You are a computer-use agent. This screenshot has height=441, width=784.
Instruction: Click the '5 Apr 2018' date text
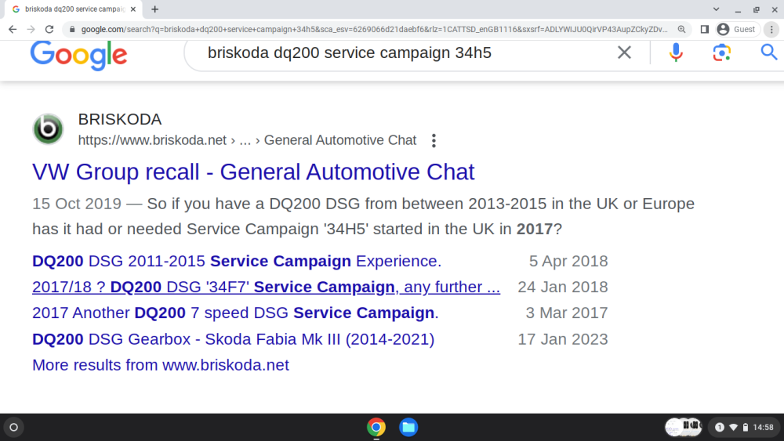pyautogui.click(x=568, y=261)
